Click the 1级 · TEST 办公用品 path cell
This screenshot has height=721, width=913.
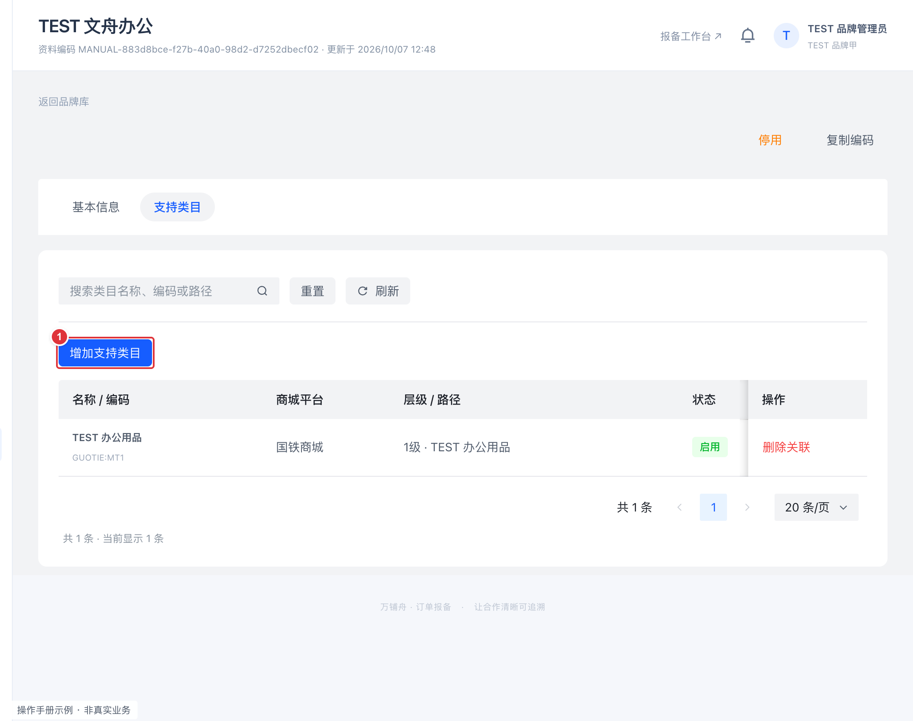point(456,447)
